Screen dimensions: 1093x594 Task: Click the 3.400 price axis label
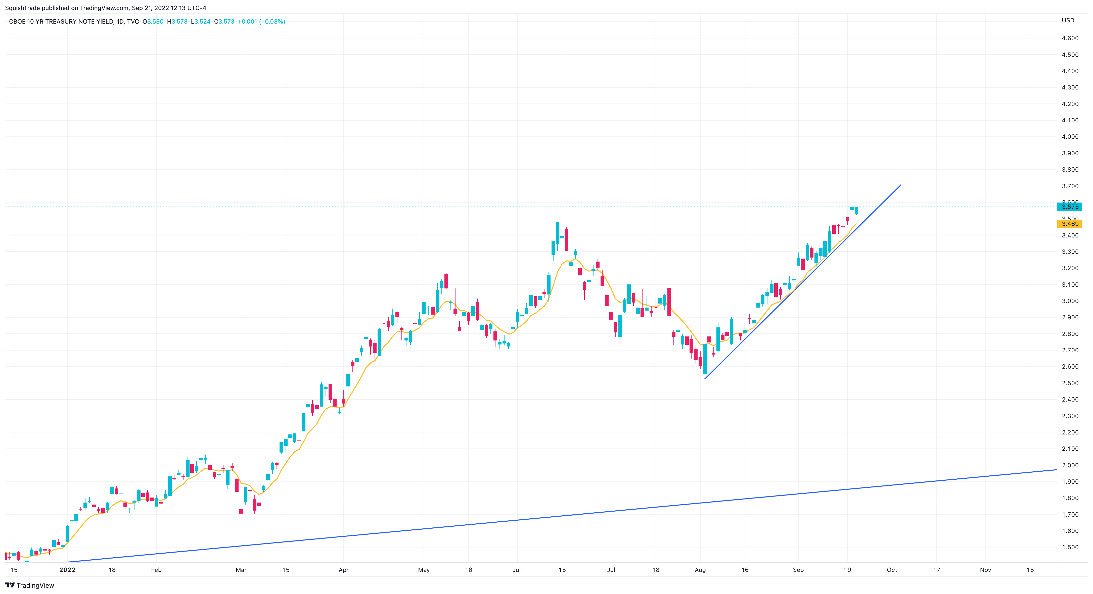pyautogui.click(x=1070, y=235)
